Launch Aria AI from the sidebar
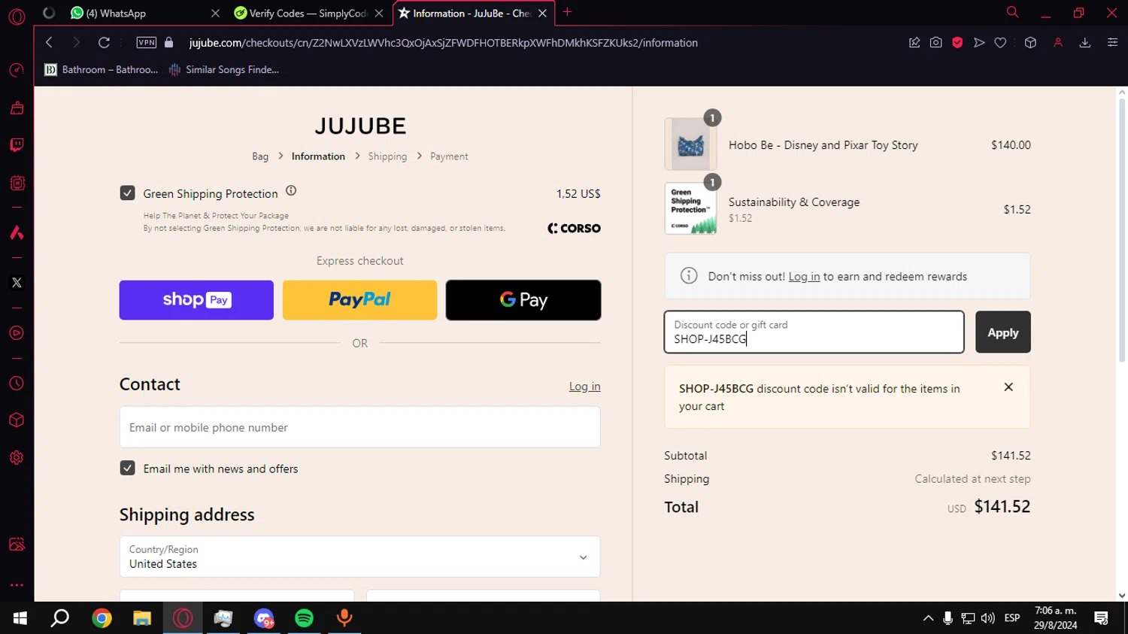The width and height of the screenshot is (1128, 634). (17, 233)
